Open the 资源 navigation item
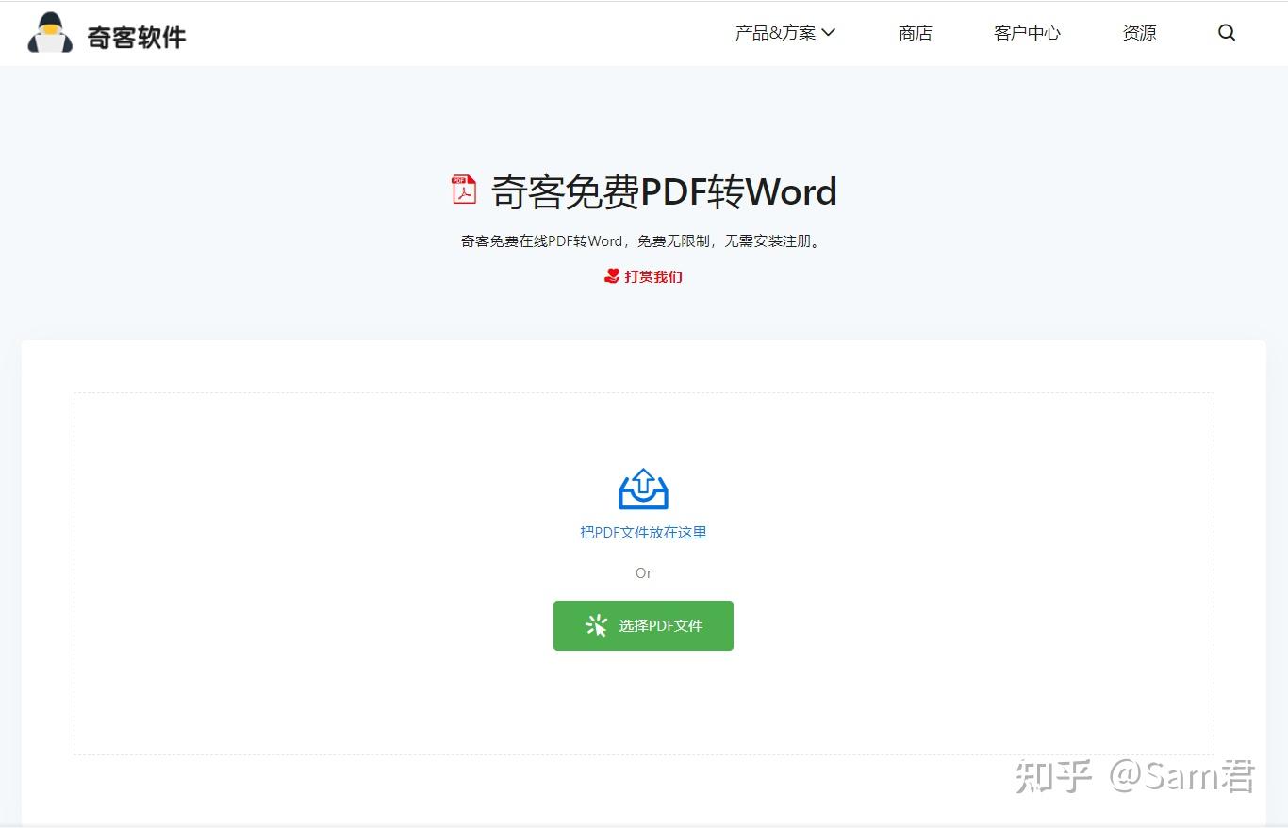 tap(1139, 33)
